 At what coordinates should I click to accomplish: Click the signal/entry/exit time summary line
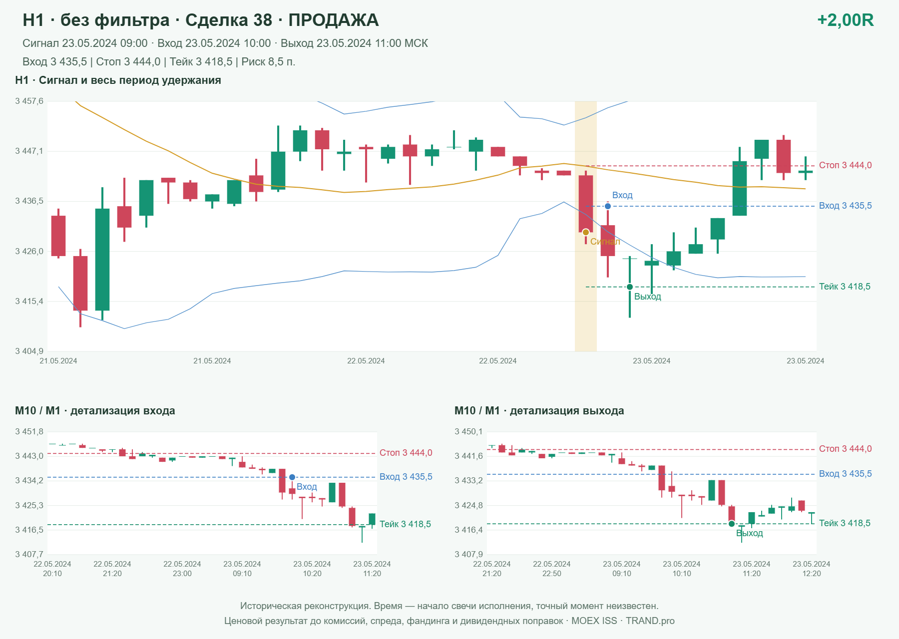point(225,43)
